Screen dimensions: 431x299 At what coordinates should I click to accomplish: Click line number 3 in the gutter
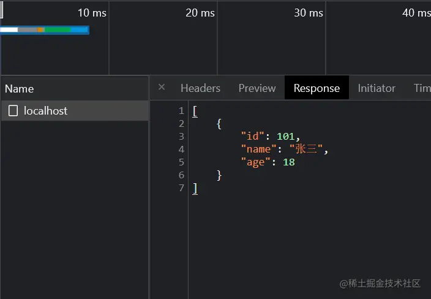(181, 136)
